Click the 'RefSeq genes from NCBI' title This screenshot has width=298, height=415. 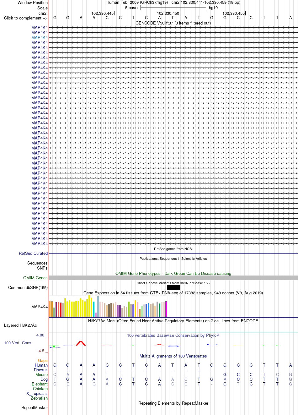tap(173, 249)
